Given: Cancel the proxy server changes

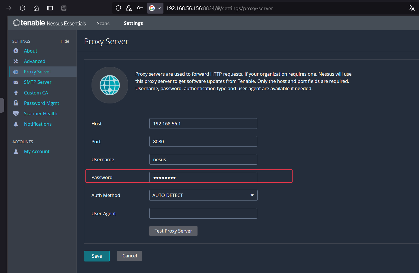Looking at the screenshot, I should pos(130,256).
